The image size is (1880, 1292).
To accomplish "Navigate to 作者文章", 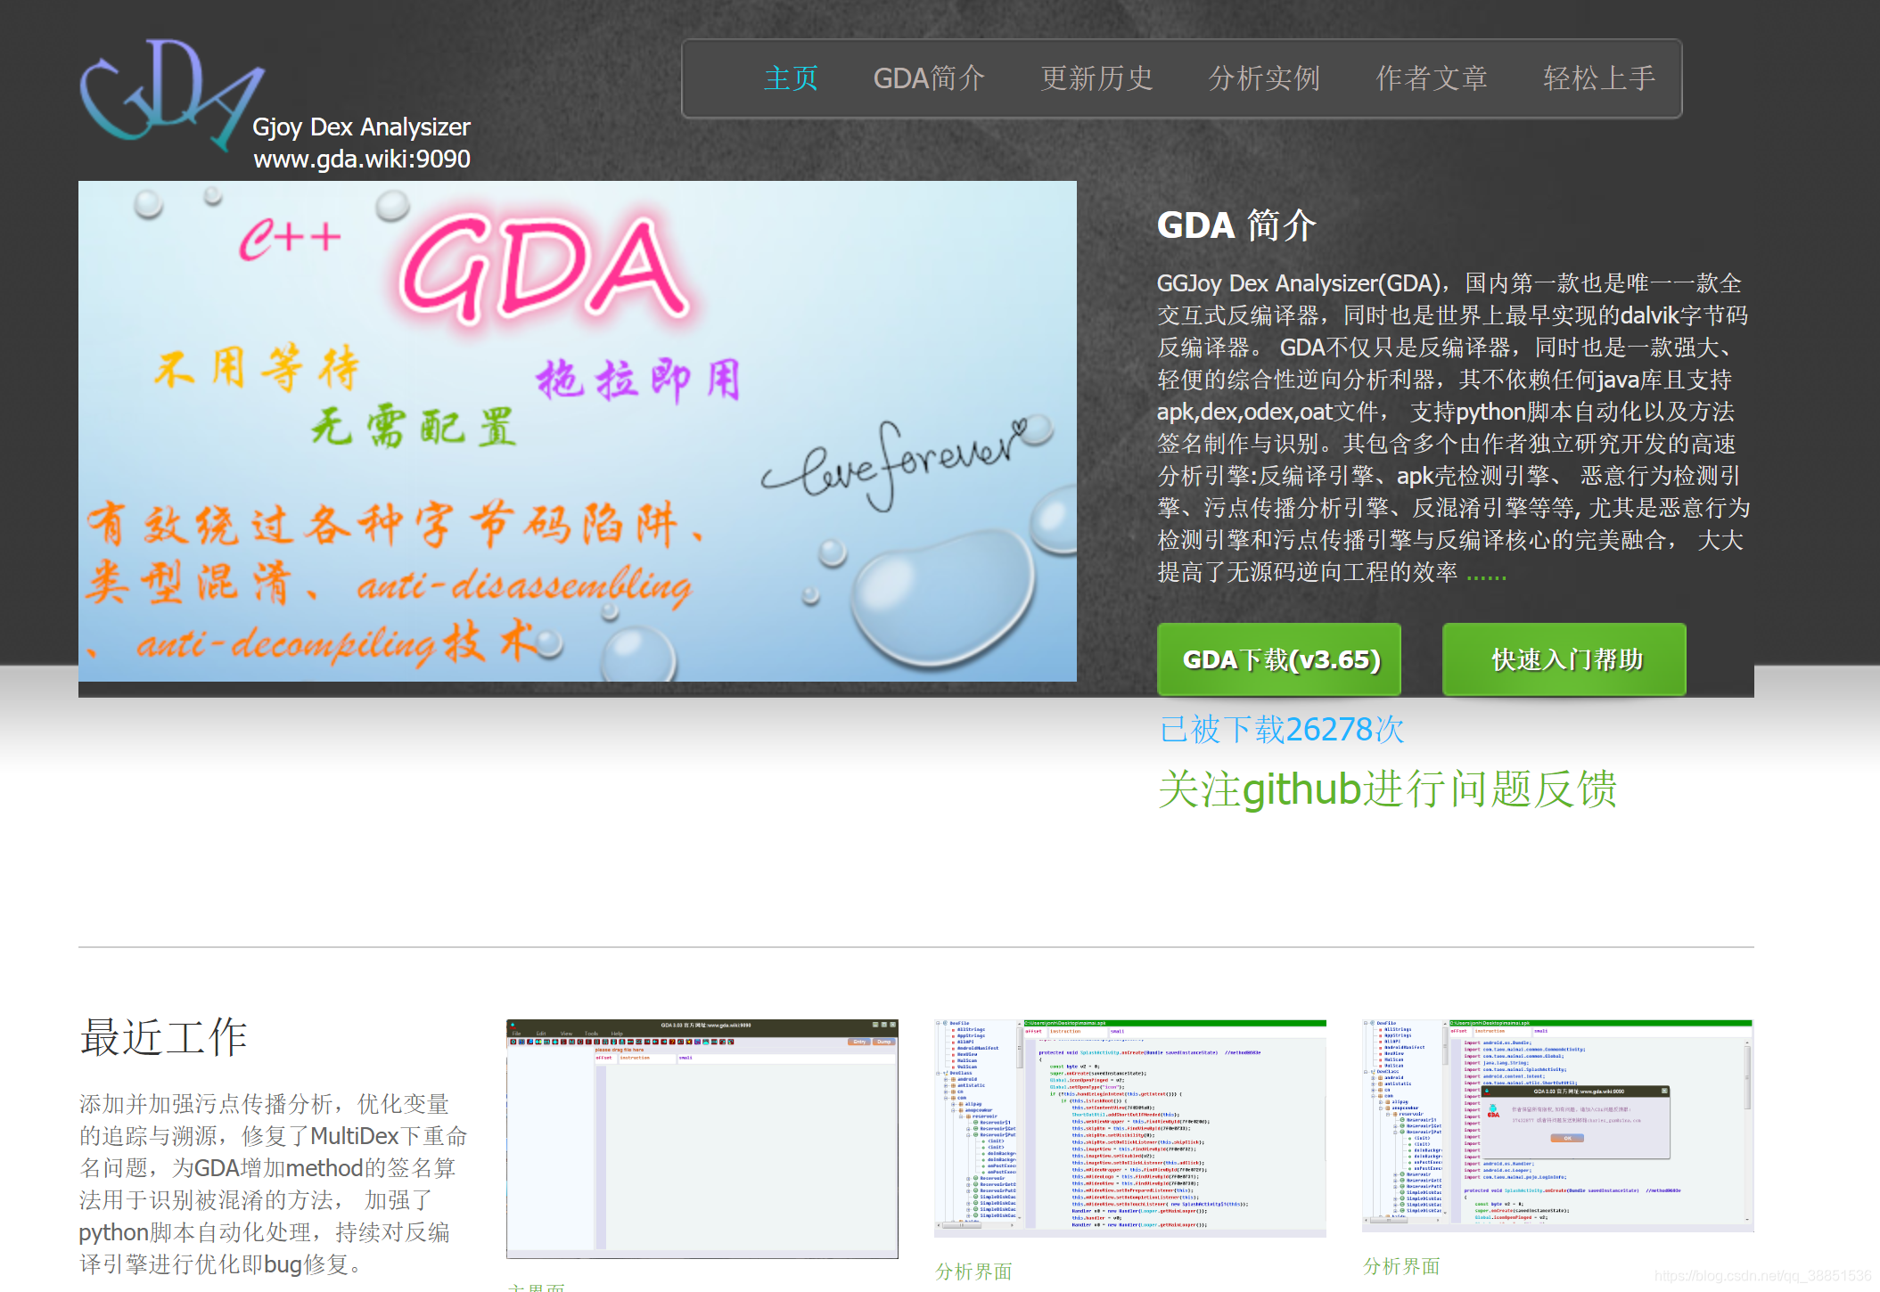I will click(1432, 78).
